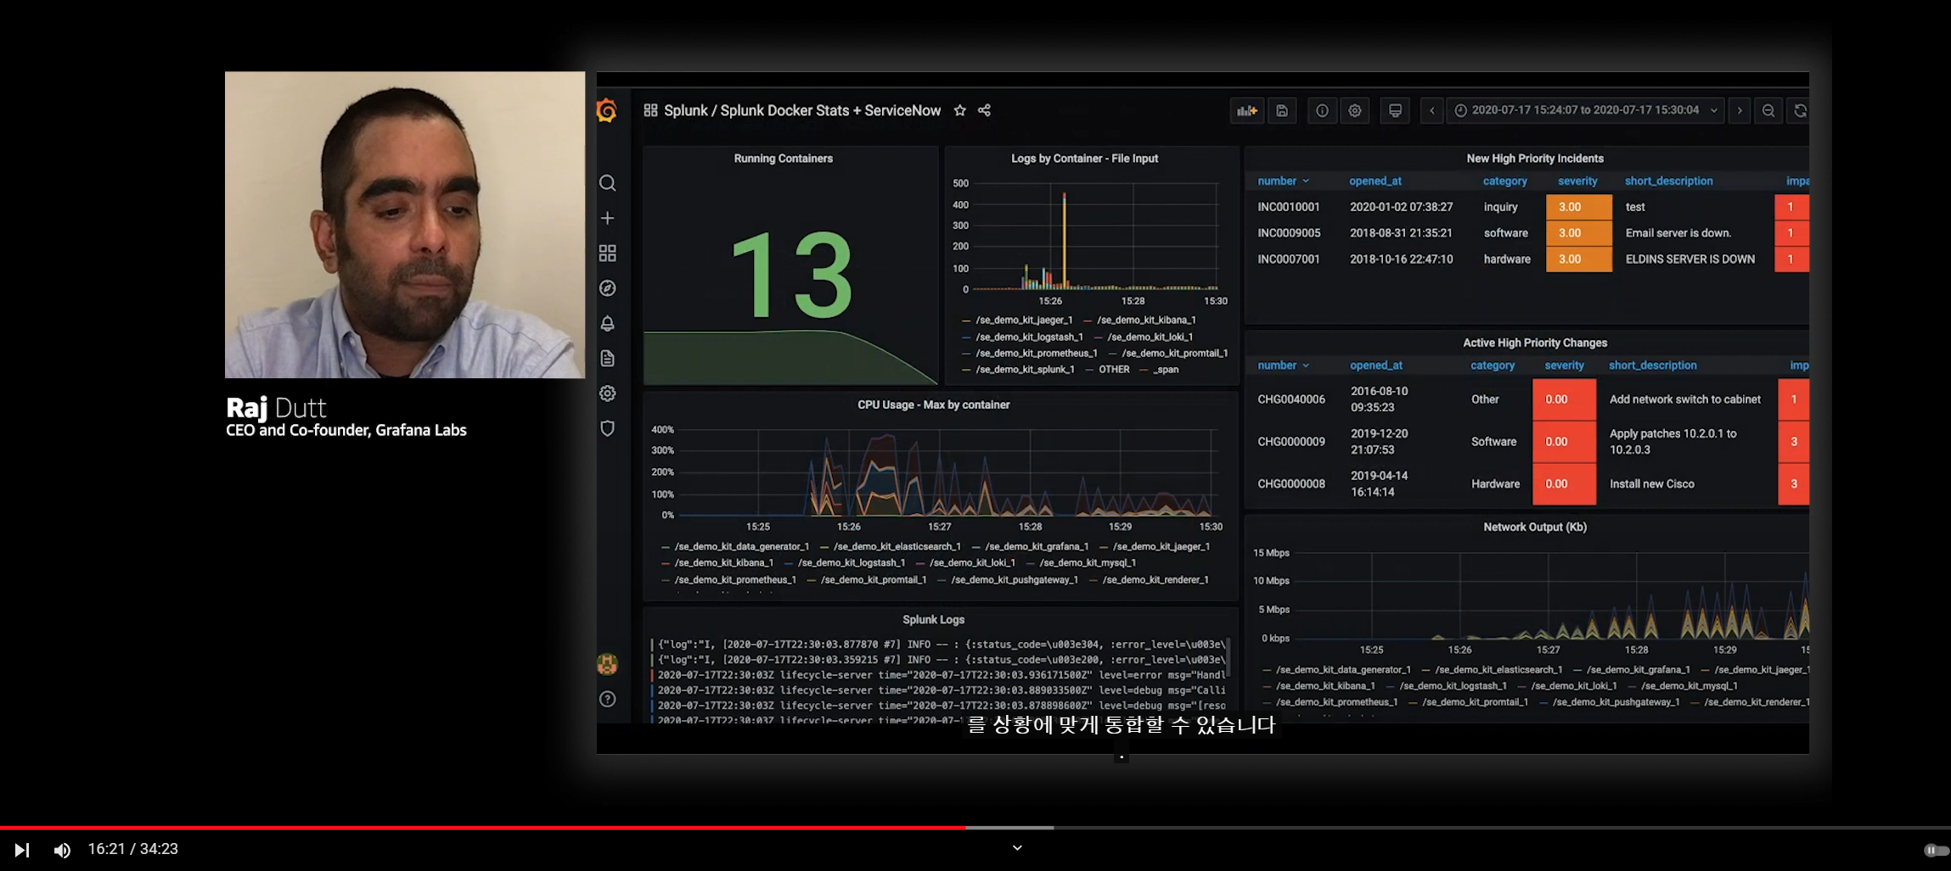
Task: Click the share dashboard icon
Action: point(984,110)
